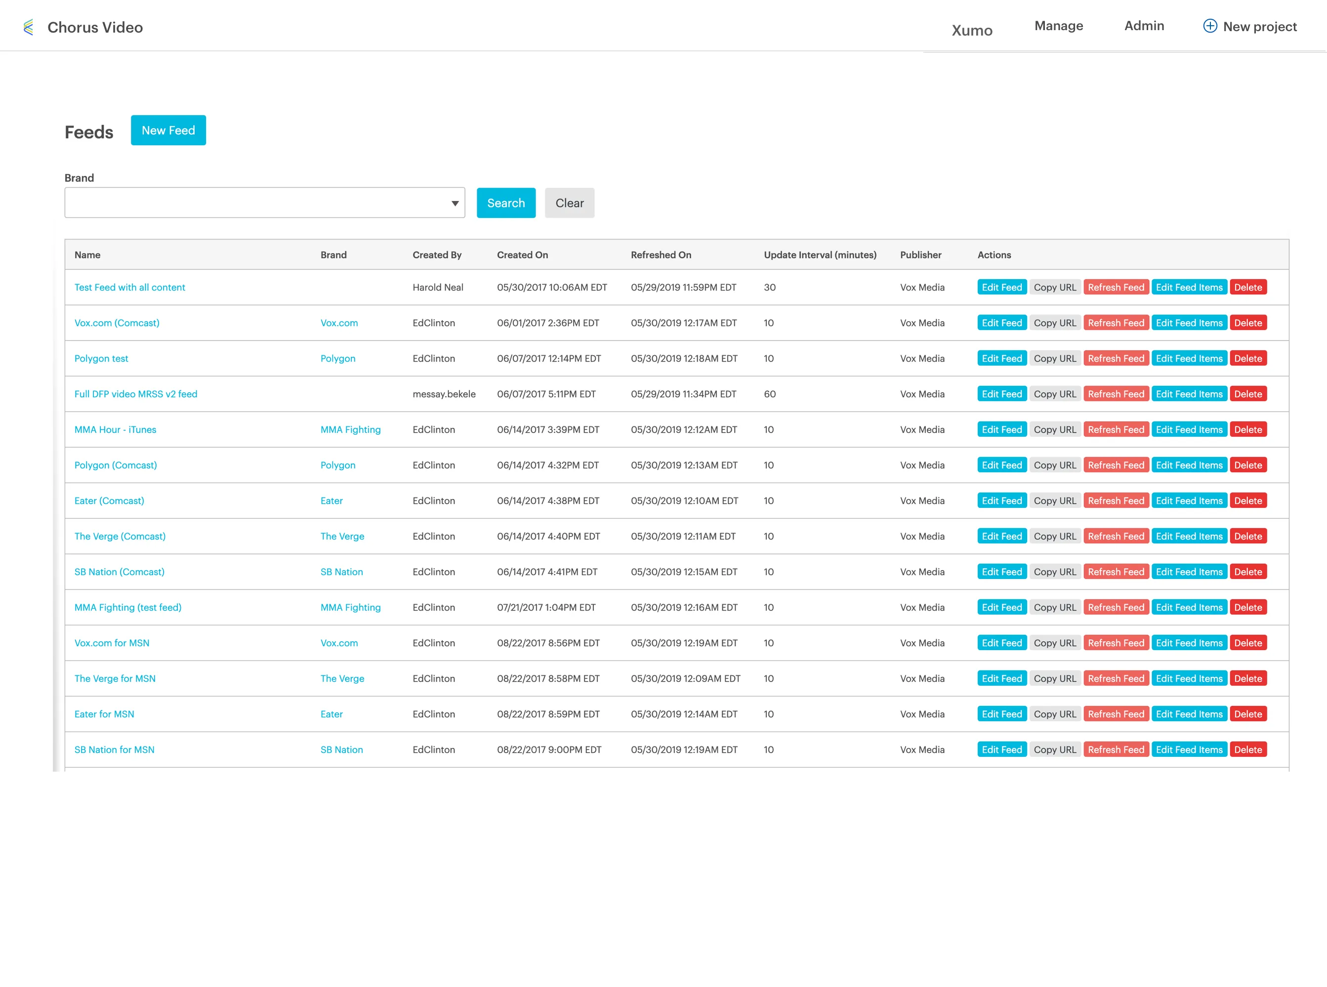Click the plus icon beside New project
The width and height of the screenshot is (1327, 987).
pos(1210,26)
